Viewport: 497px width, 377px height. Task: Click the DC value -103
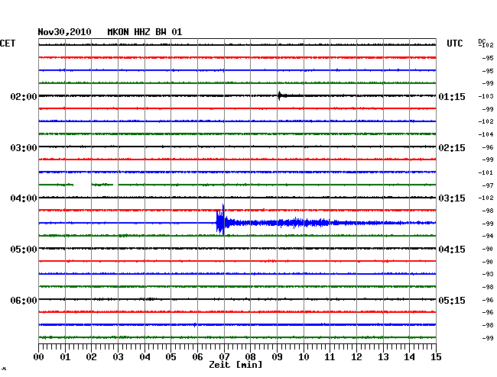click(486, 96)
